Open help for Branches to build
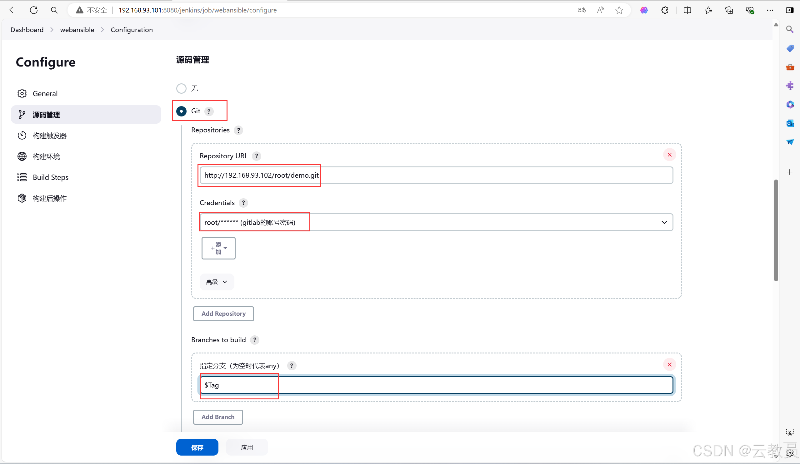The width and height of the screenshot is (800, 464). (255, 340)
